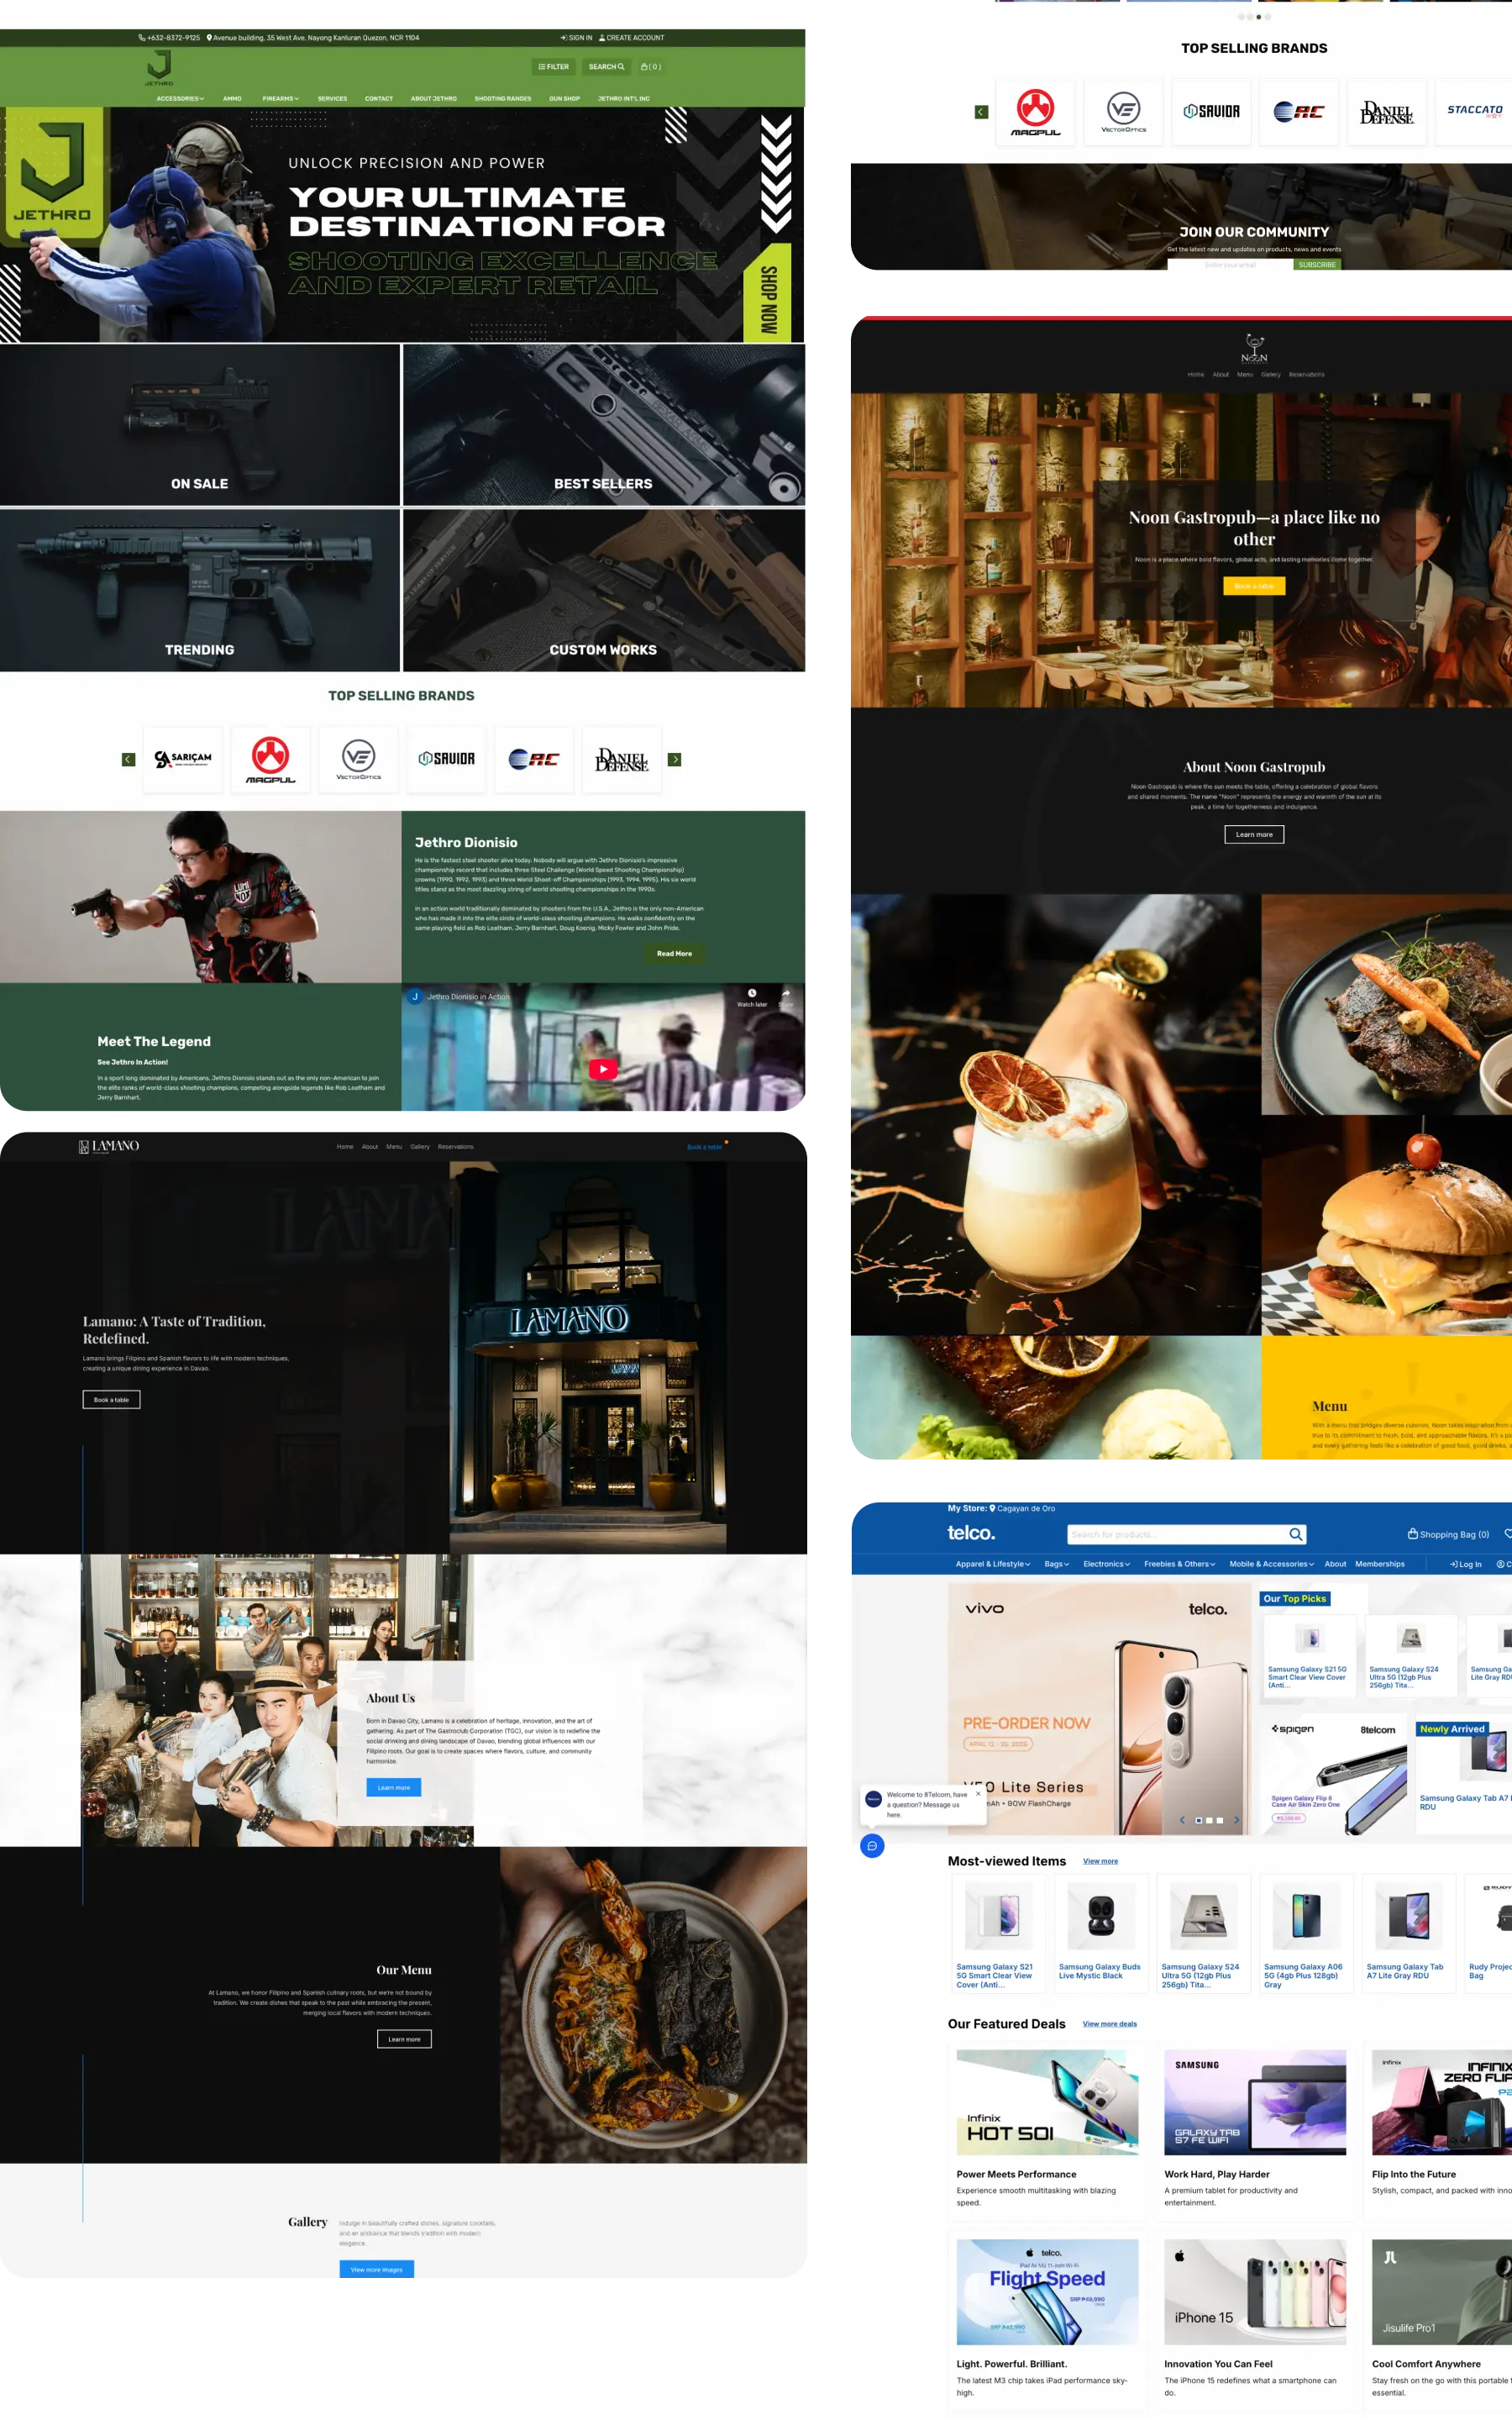
Task: Click View more images in Lamano Gallery
Action: pyautogui.click(x=376, y=2270)
